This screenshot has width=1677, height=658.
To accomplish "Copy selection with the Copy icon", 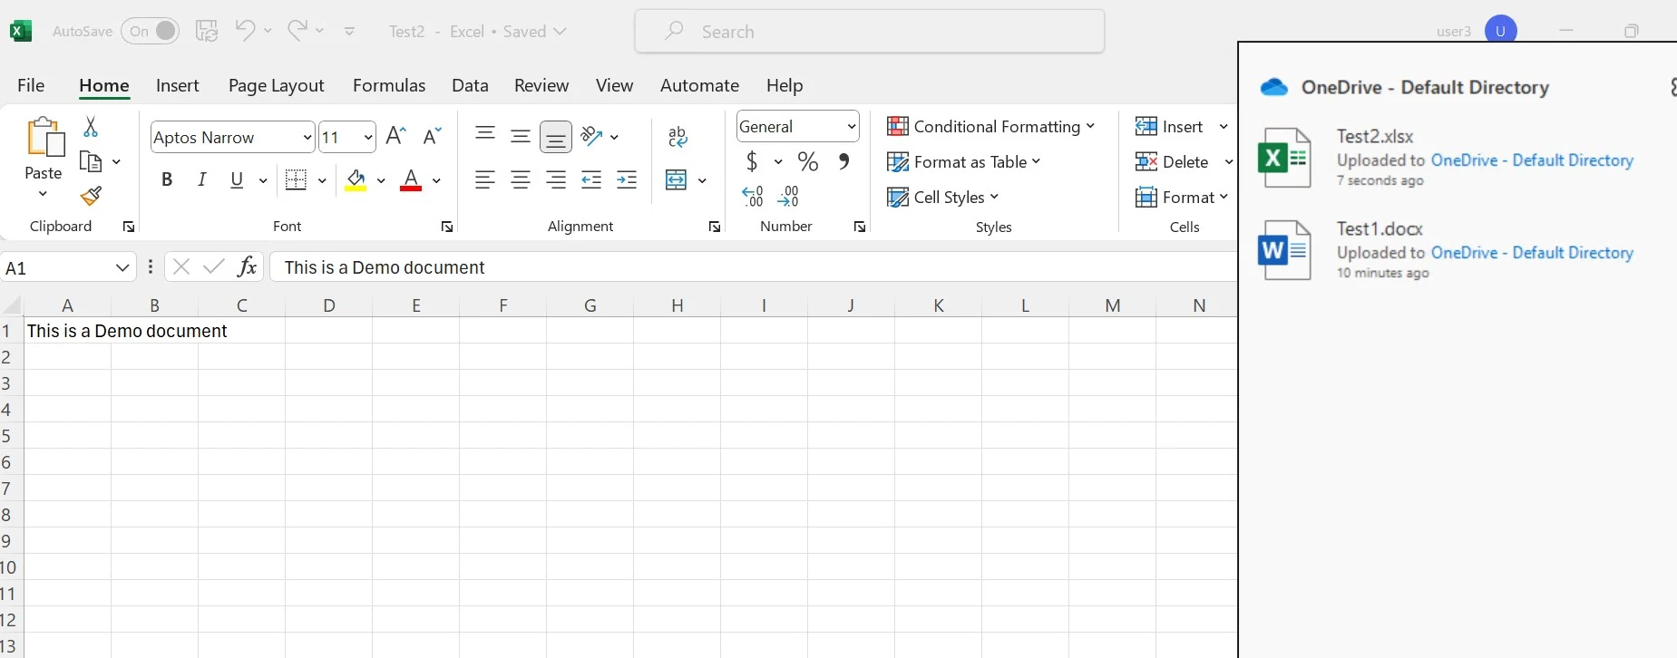I will point(91,161).
